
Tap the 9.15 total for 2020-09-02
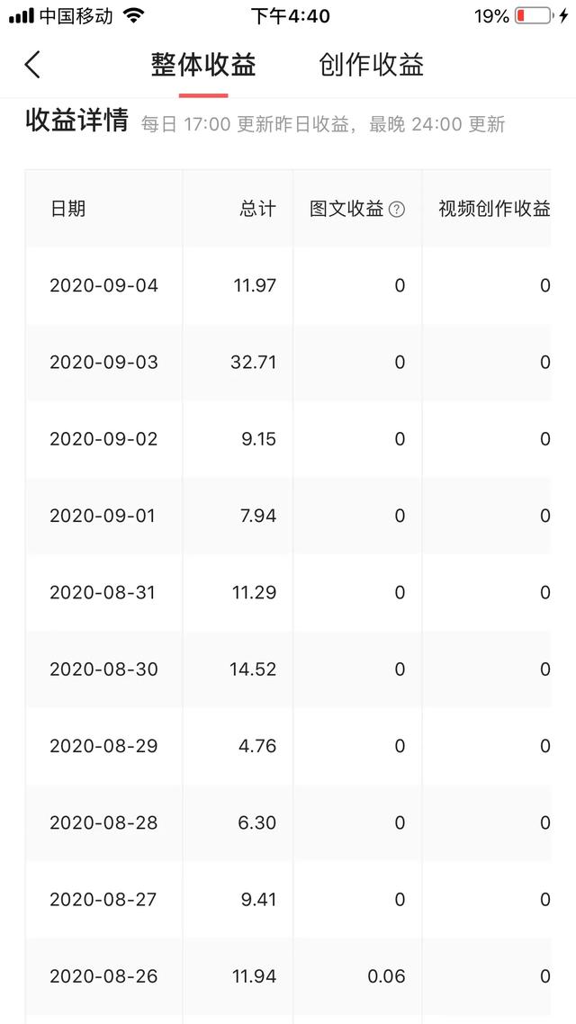pyautogui.click(x=258, y=439)
